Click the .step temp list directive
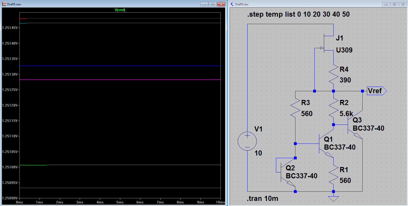This screenshot has width=408, height=206. click(298, 14)
